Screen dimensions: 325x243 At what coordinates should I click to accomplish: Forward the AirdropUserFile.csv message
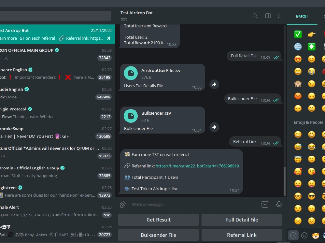tap(214, 84)
